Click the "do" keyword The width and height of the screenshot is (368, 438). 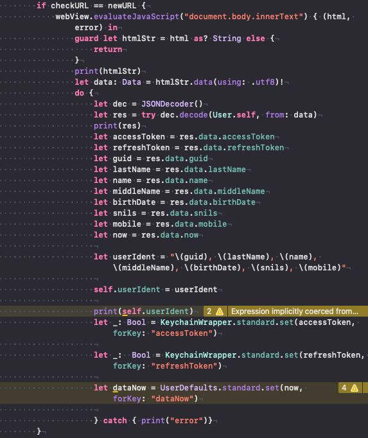coord(80,92)
